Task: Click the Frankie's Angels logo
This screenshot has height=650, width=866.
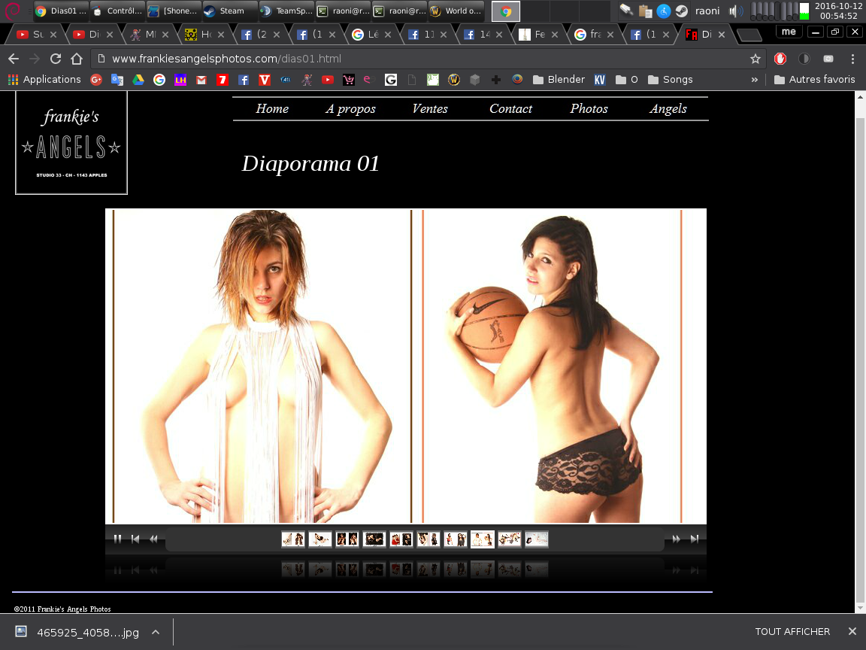Action: [71, 143]
